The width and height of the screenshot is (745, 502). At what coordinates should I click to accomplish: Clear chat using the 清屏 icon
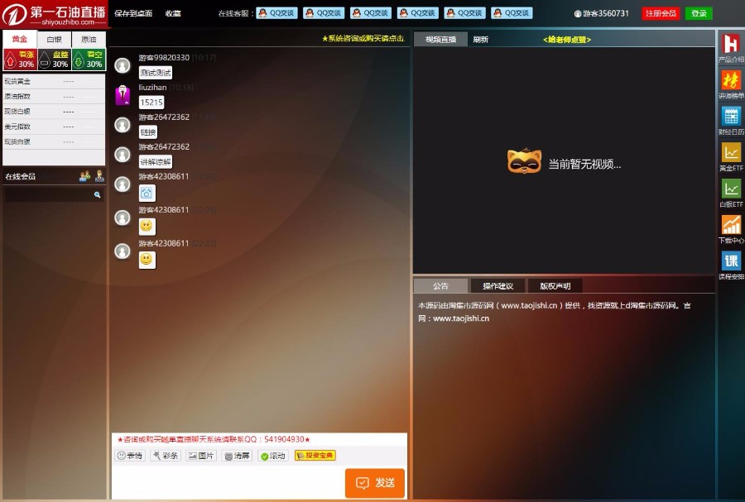[x=235, y=455]
